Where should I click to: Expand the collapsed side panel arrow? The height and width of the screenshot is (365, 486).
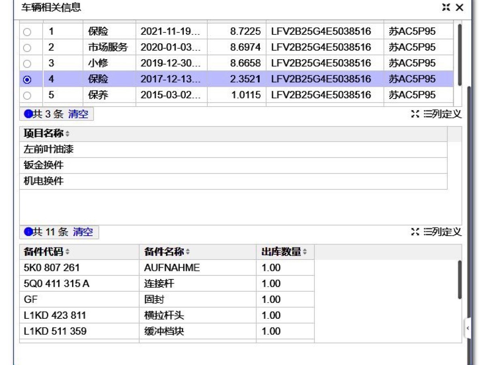coord(468,328)
